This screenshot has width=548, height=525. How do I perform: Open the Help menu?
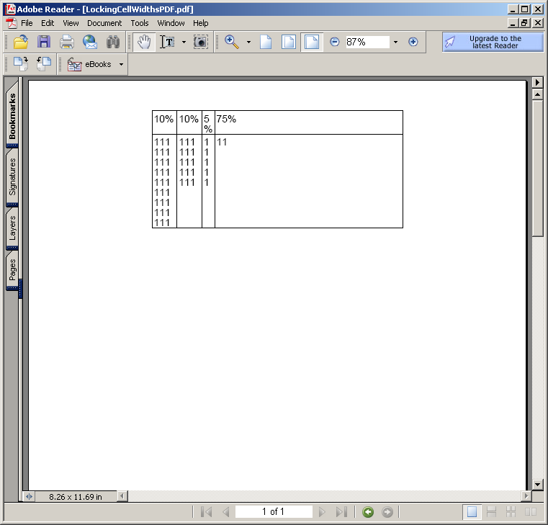[201, 23]
